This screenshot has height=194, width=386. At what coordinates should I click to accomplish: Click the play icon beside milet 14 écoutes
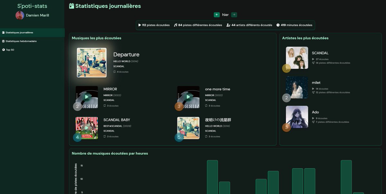313,89
